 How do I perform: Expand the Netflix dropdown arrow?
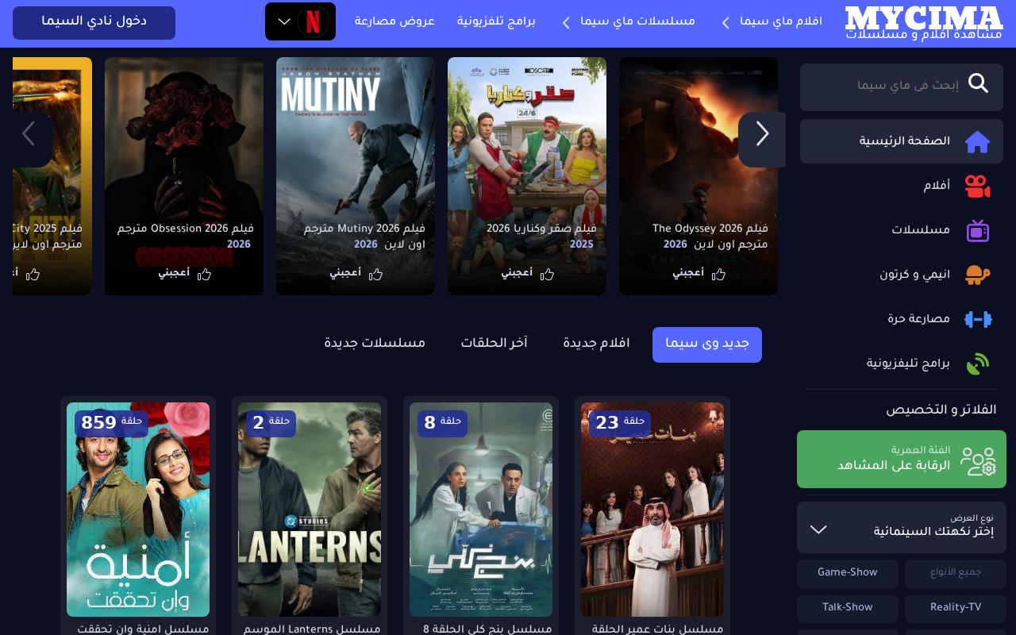click(x=284, y=22)
